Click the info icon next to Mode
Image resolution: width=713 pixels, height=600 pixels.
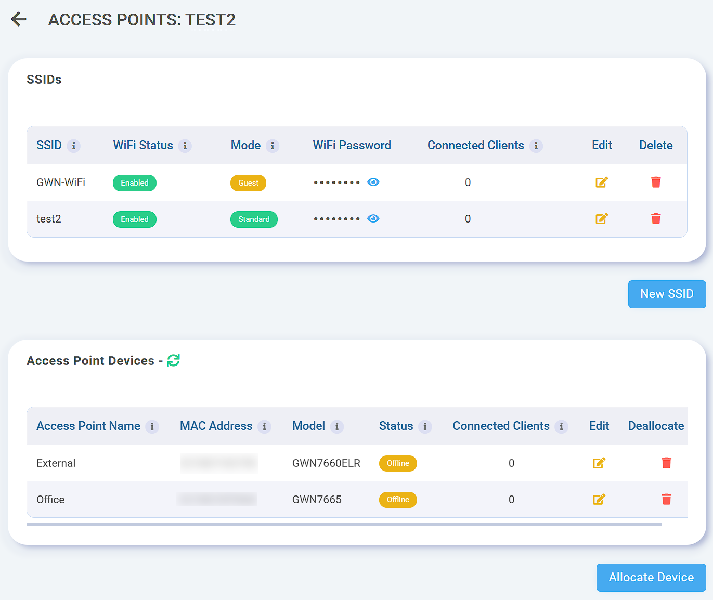(272, 146)
